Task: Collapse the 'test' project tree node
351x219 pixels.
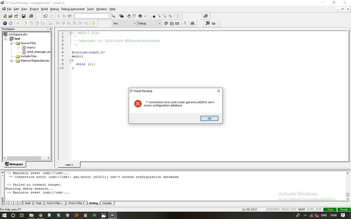Action: tap(6, 39)
